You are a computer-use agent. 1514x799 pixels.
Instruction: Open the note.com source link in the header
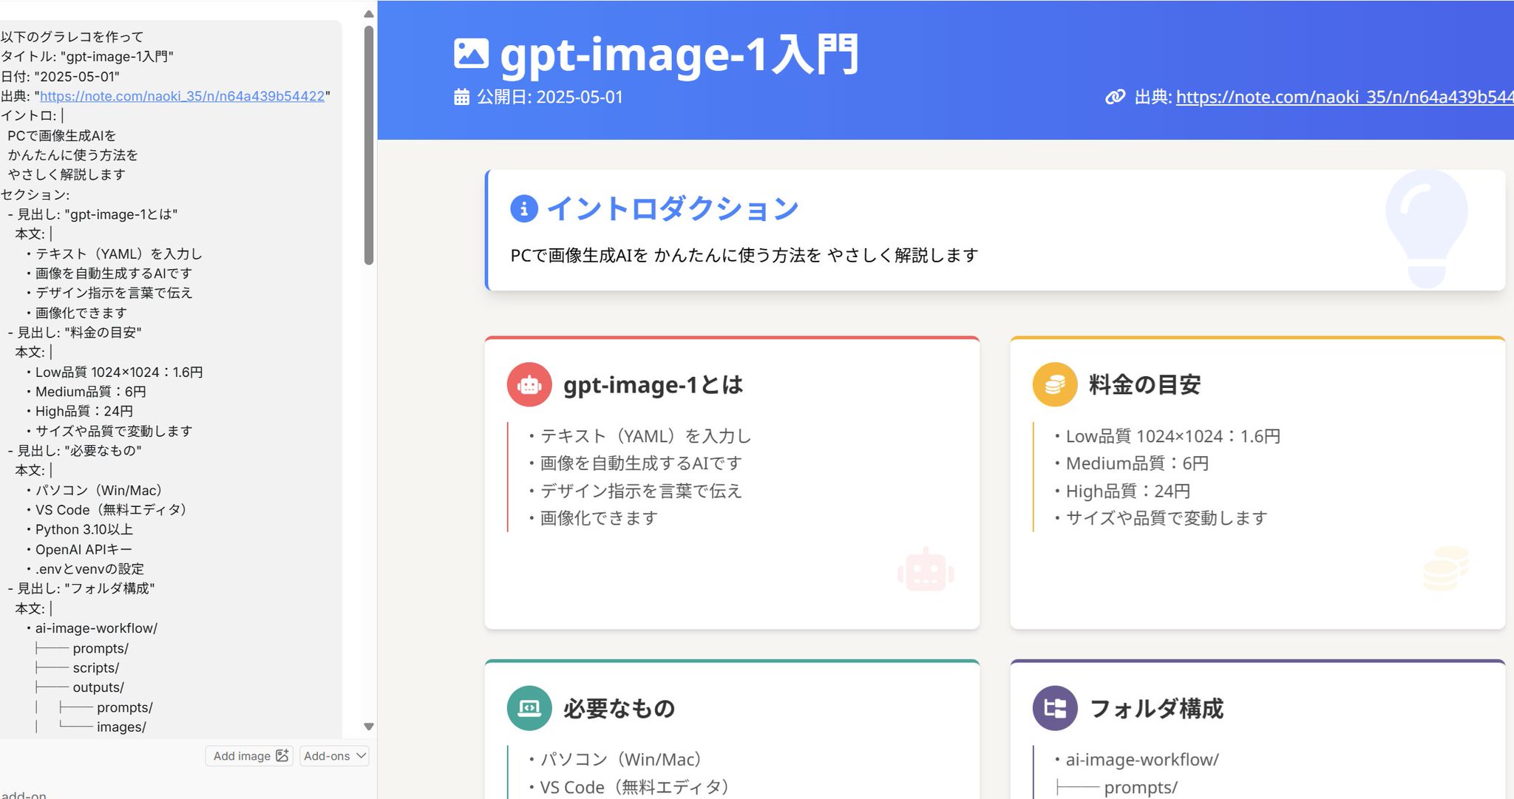pos(1344,97)
